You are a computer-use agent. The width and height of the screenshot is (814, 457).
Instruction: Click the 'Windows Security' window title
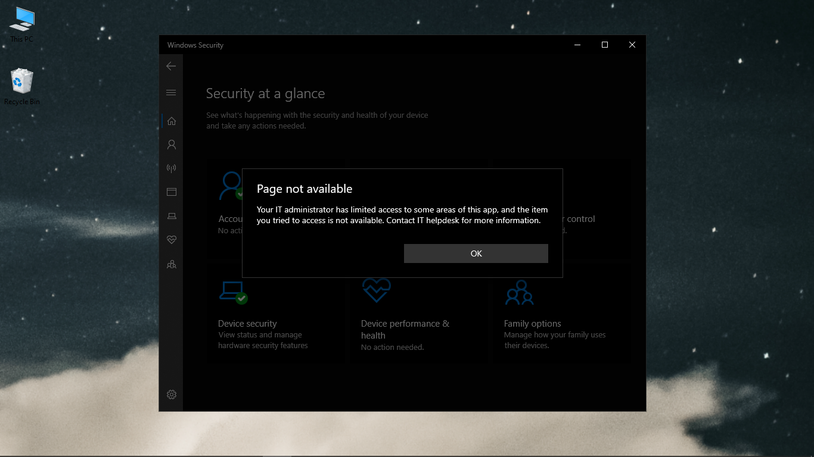(x=195, y=45)
